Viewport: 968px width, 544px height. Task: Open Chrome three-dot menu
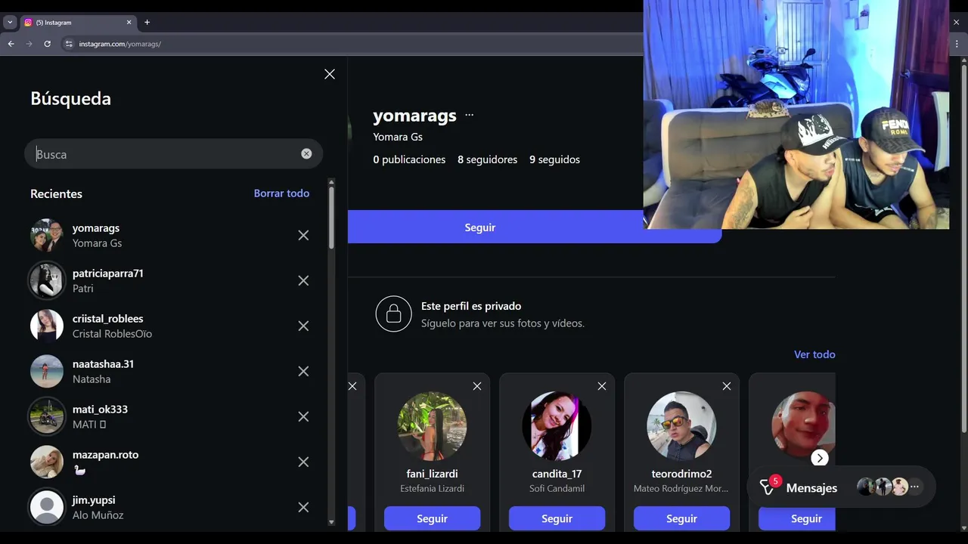click(x=957, y=44)
